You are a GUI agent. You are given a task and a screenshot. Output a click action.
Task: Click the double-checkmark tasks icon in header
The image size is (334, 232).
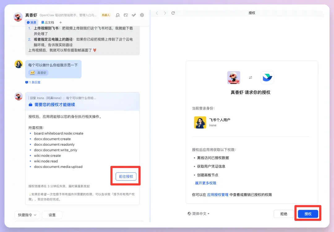coord(134,15)
